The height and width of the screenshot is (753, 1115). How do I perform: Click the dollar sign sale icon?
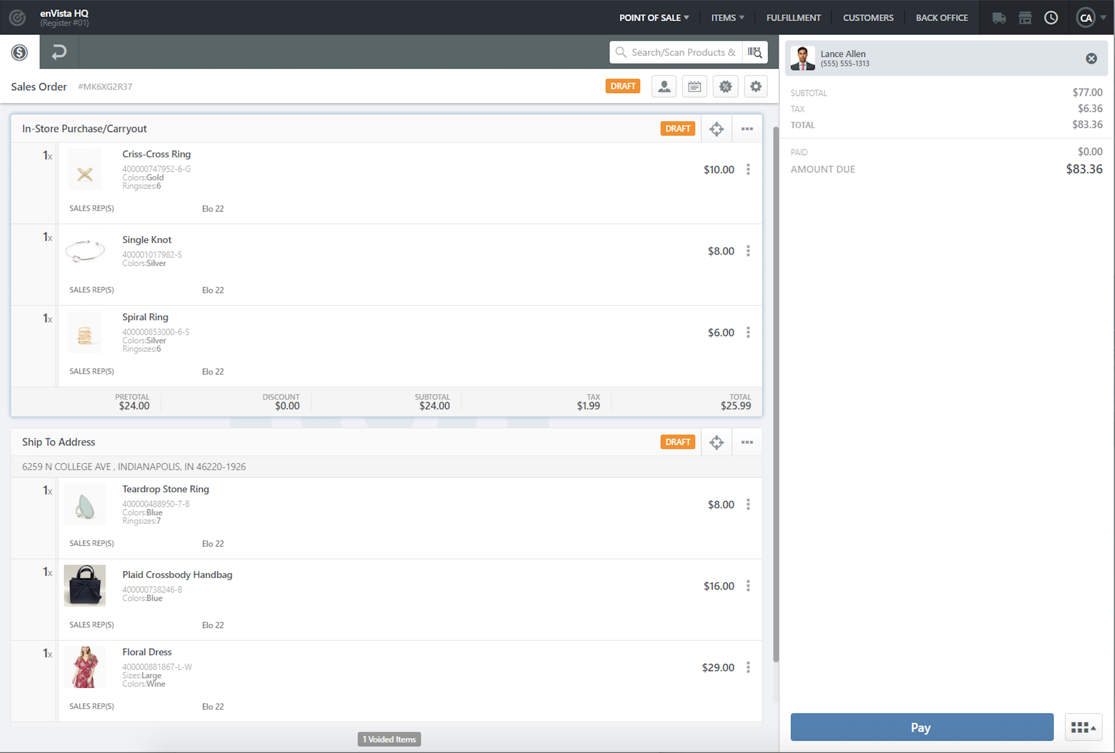tap(19, 52)
